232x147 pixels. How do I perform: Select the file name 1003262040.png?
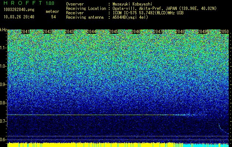(19, 10)
